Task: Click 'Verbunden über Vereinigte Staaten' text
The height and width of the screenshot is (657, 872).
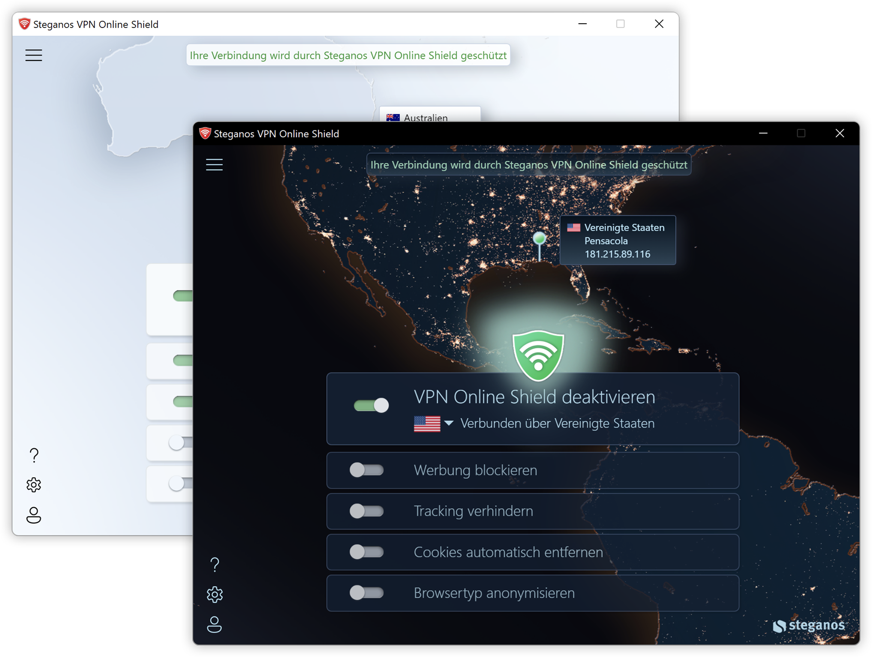Action: [x=557, y=424]
